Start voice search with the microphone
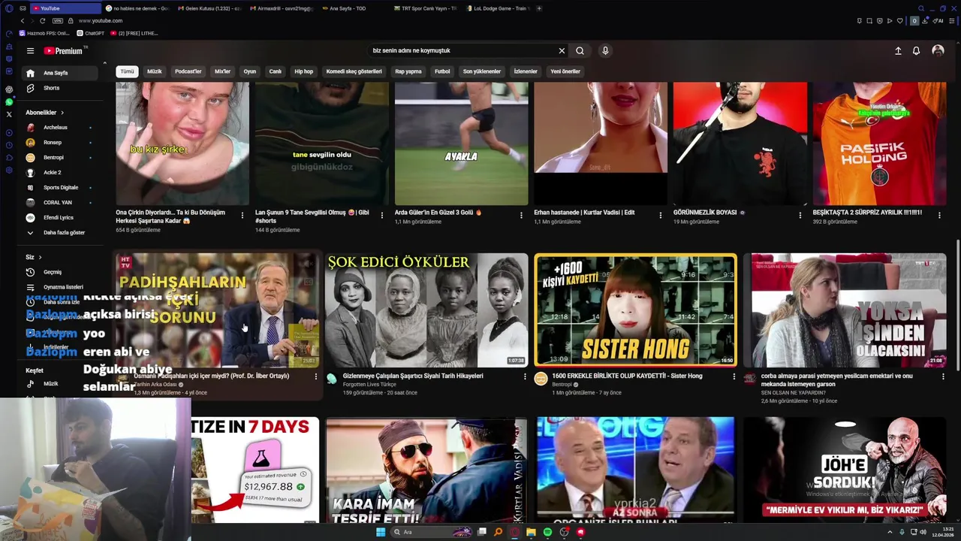This screenshot has width=961, height=541. click(x=605, y=51)
